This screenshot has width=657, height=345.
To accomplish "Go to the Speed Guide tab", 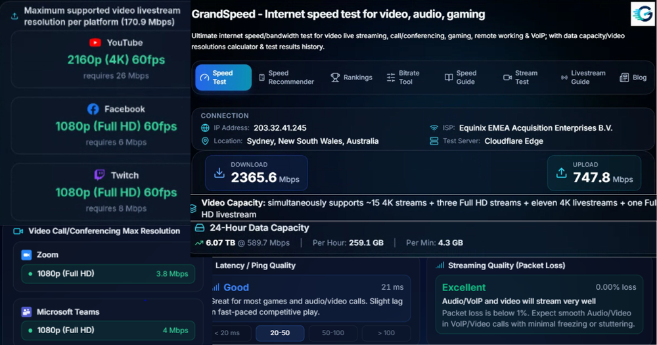I will tap(461, 78).
